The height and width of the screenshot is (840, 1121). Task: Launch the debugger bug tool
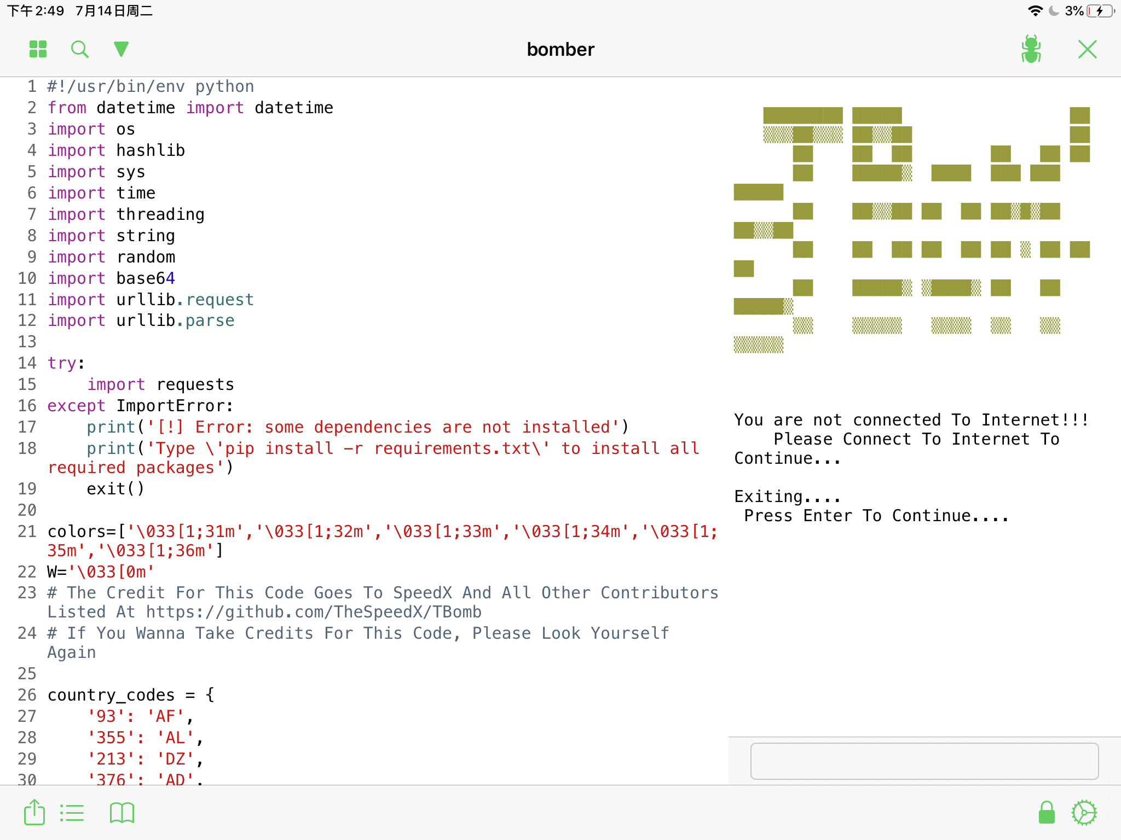pos(1031,49)
